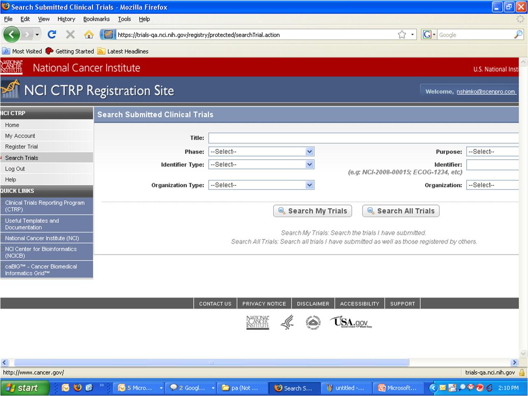528x396 pixels.
Task: Click the Stop loading X icon
Action: click(70, 35)
